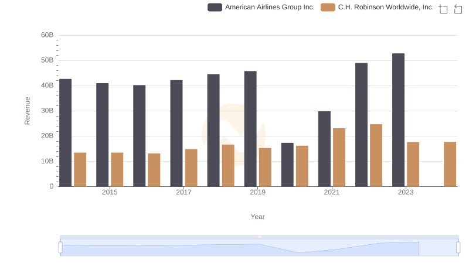Viewport: 469px width, 270px height.
Task: Select C.H. Robinson bar for 2021
Action: 339,158
